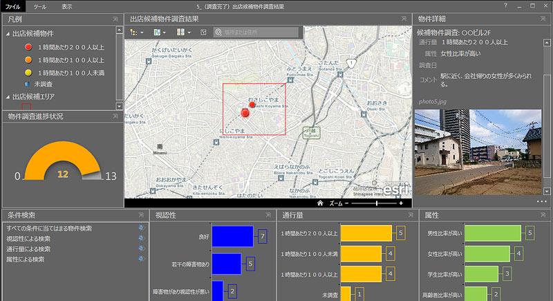This screenshot has width=553, height=301.
Task: Open the ファイル menu
Action: 13,6
